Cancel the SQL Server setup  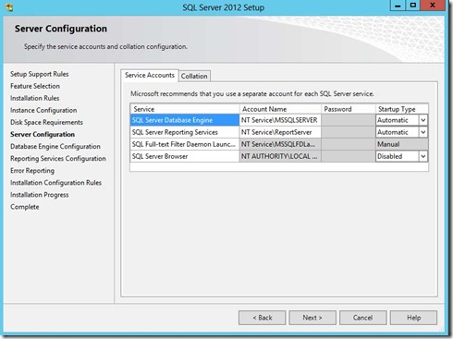(x=363, y=318)
